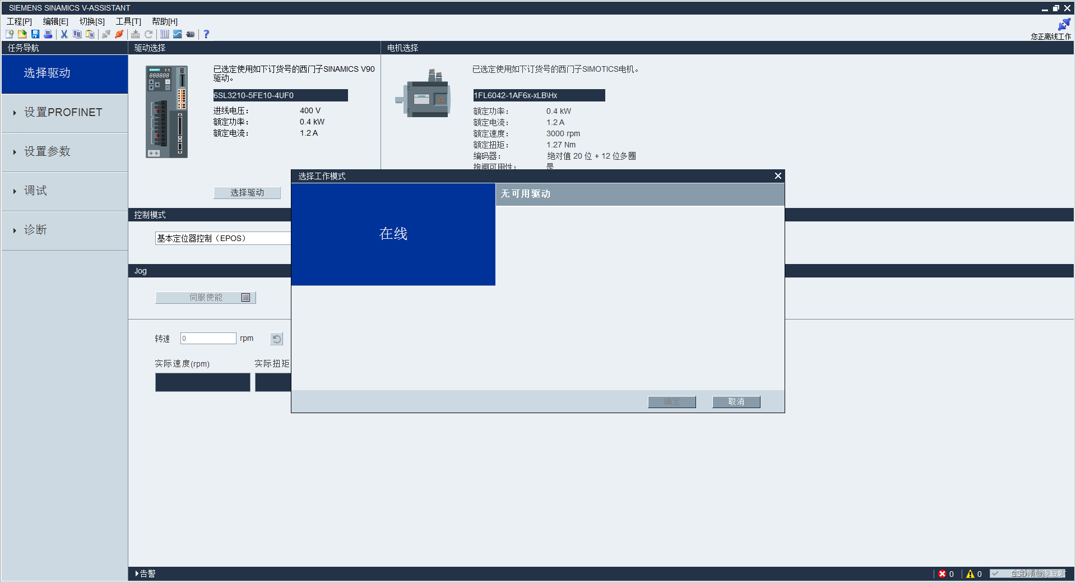Click the 进线电压 value 400 V
This screenshot has height=583, width=1076.
pyautogui.click(x=310, y=110)
